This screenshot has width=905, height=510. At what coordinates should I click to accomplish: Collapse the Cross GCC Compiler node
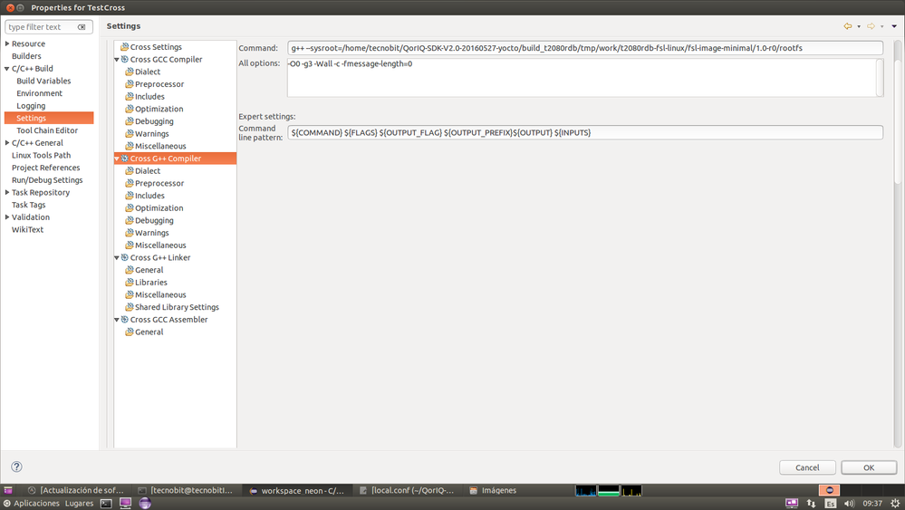[x=117, y=60]
